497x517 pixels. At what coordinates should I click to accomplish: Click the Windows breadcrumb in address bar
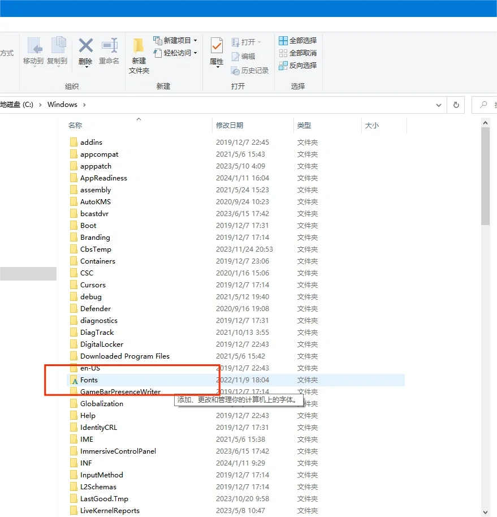click(62, 105)
